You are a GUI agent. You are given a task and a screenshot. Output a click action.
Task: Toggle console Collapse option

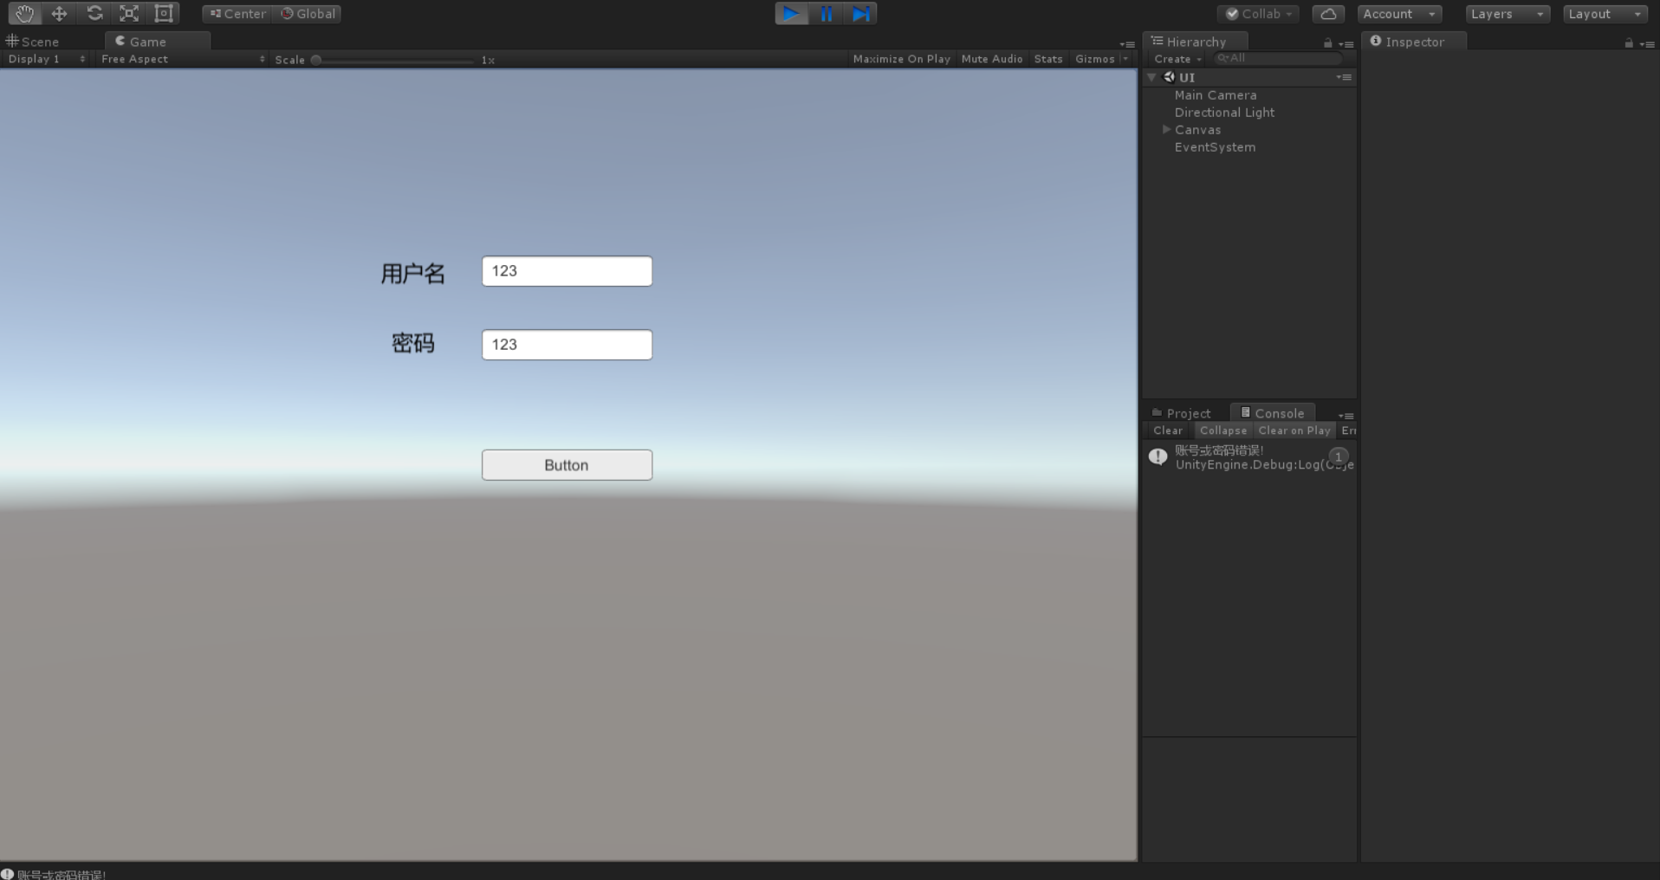coord(1222,430)
